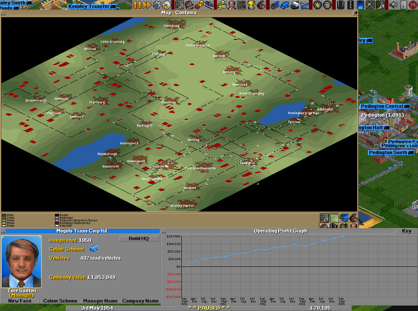Open the graphs menu icon
This screenshot has height=311, width=418.
pos(241,5)
